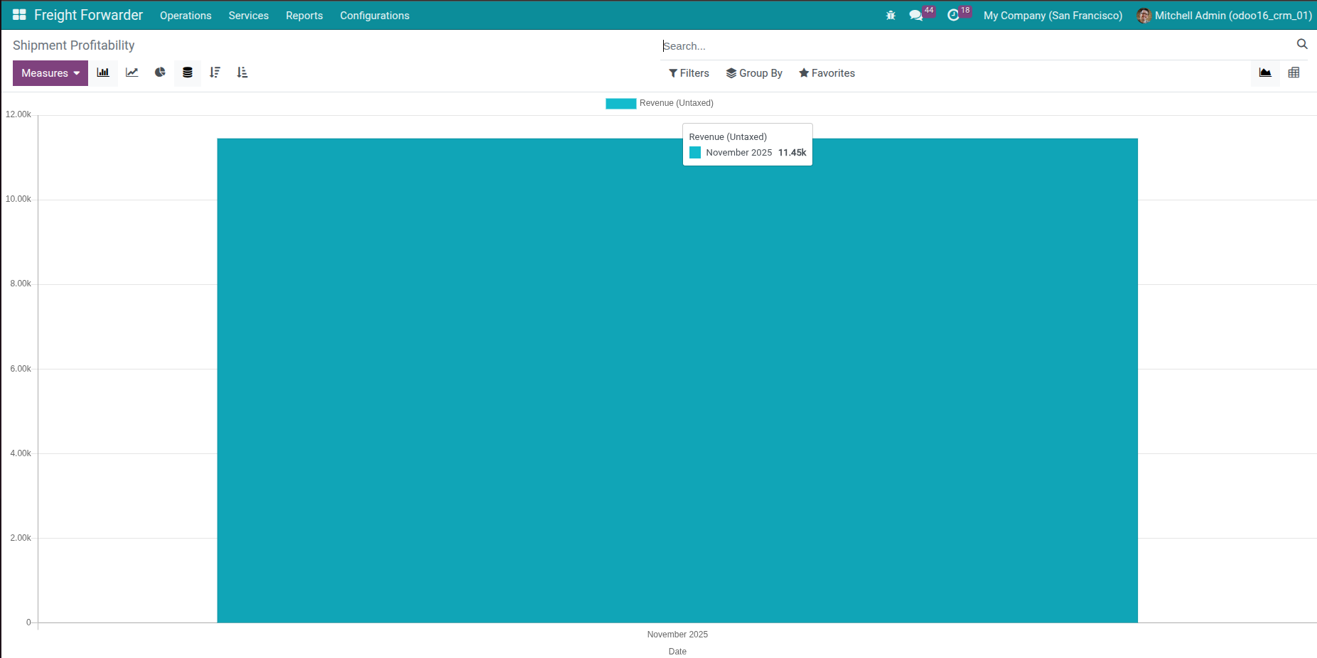Switch to pie chart mode

point(160,72)
